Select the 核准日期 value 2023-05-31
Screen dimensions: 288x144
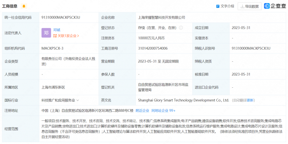pyautogui.click(x=241, y=75)
